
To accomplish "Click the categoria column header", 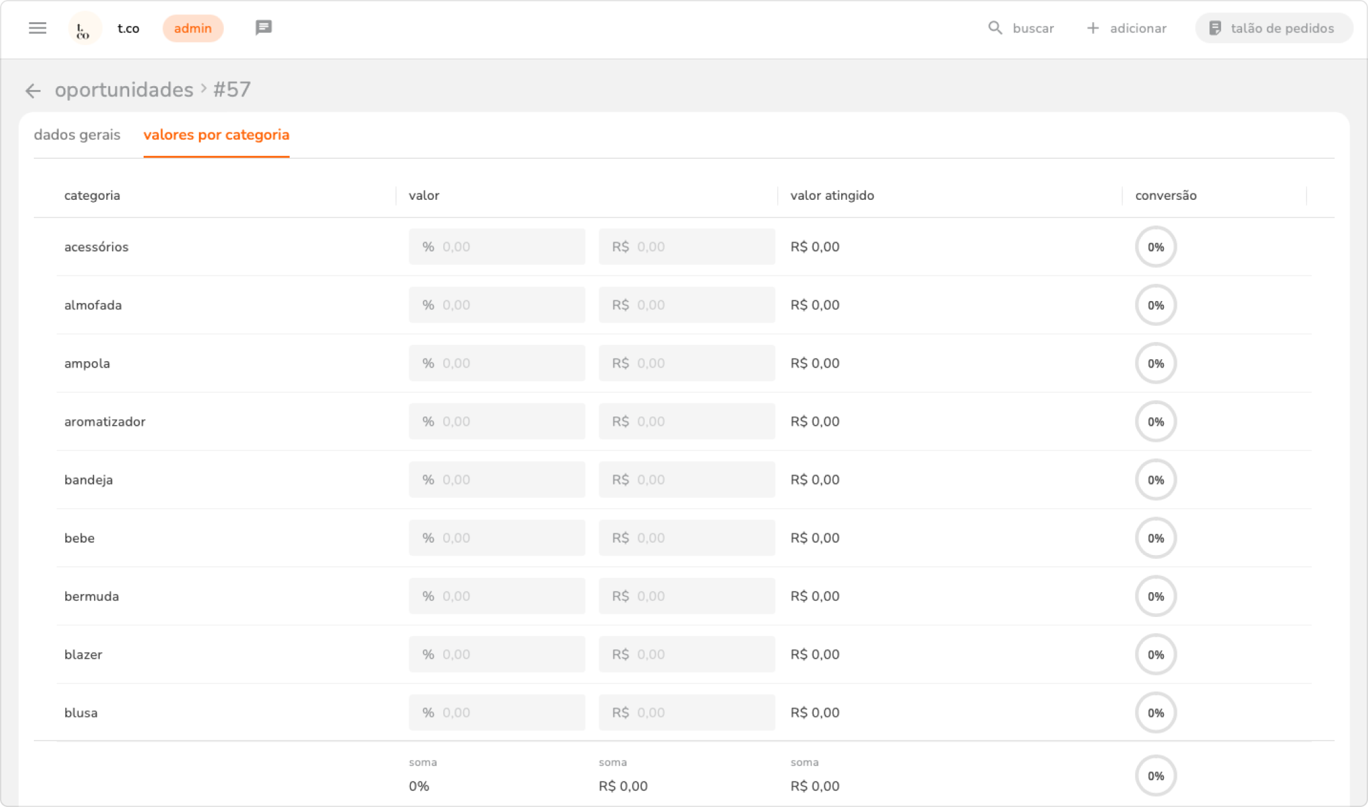I will [x=92, y=196].
